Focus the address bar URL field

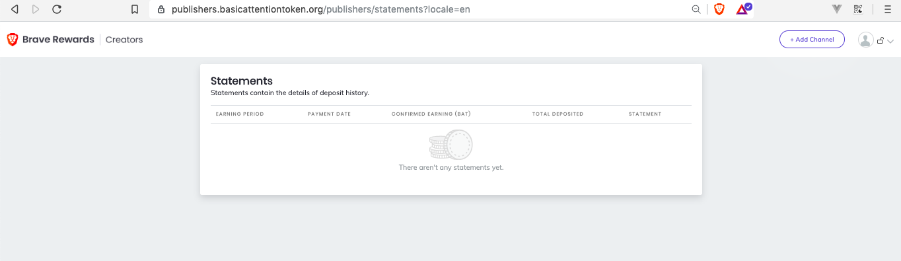(x=423, y=9)
